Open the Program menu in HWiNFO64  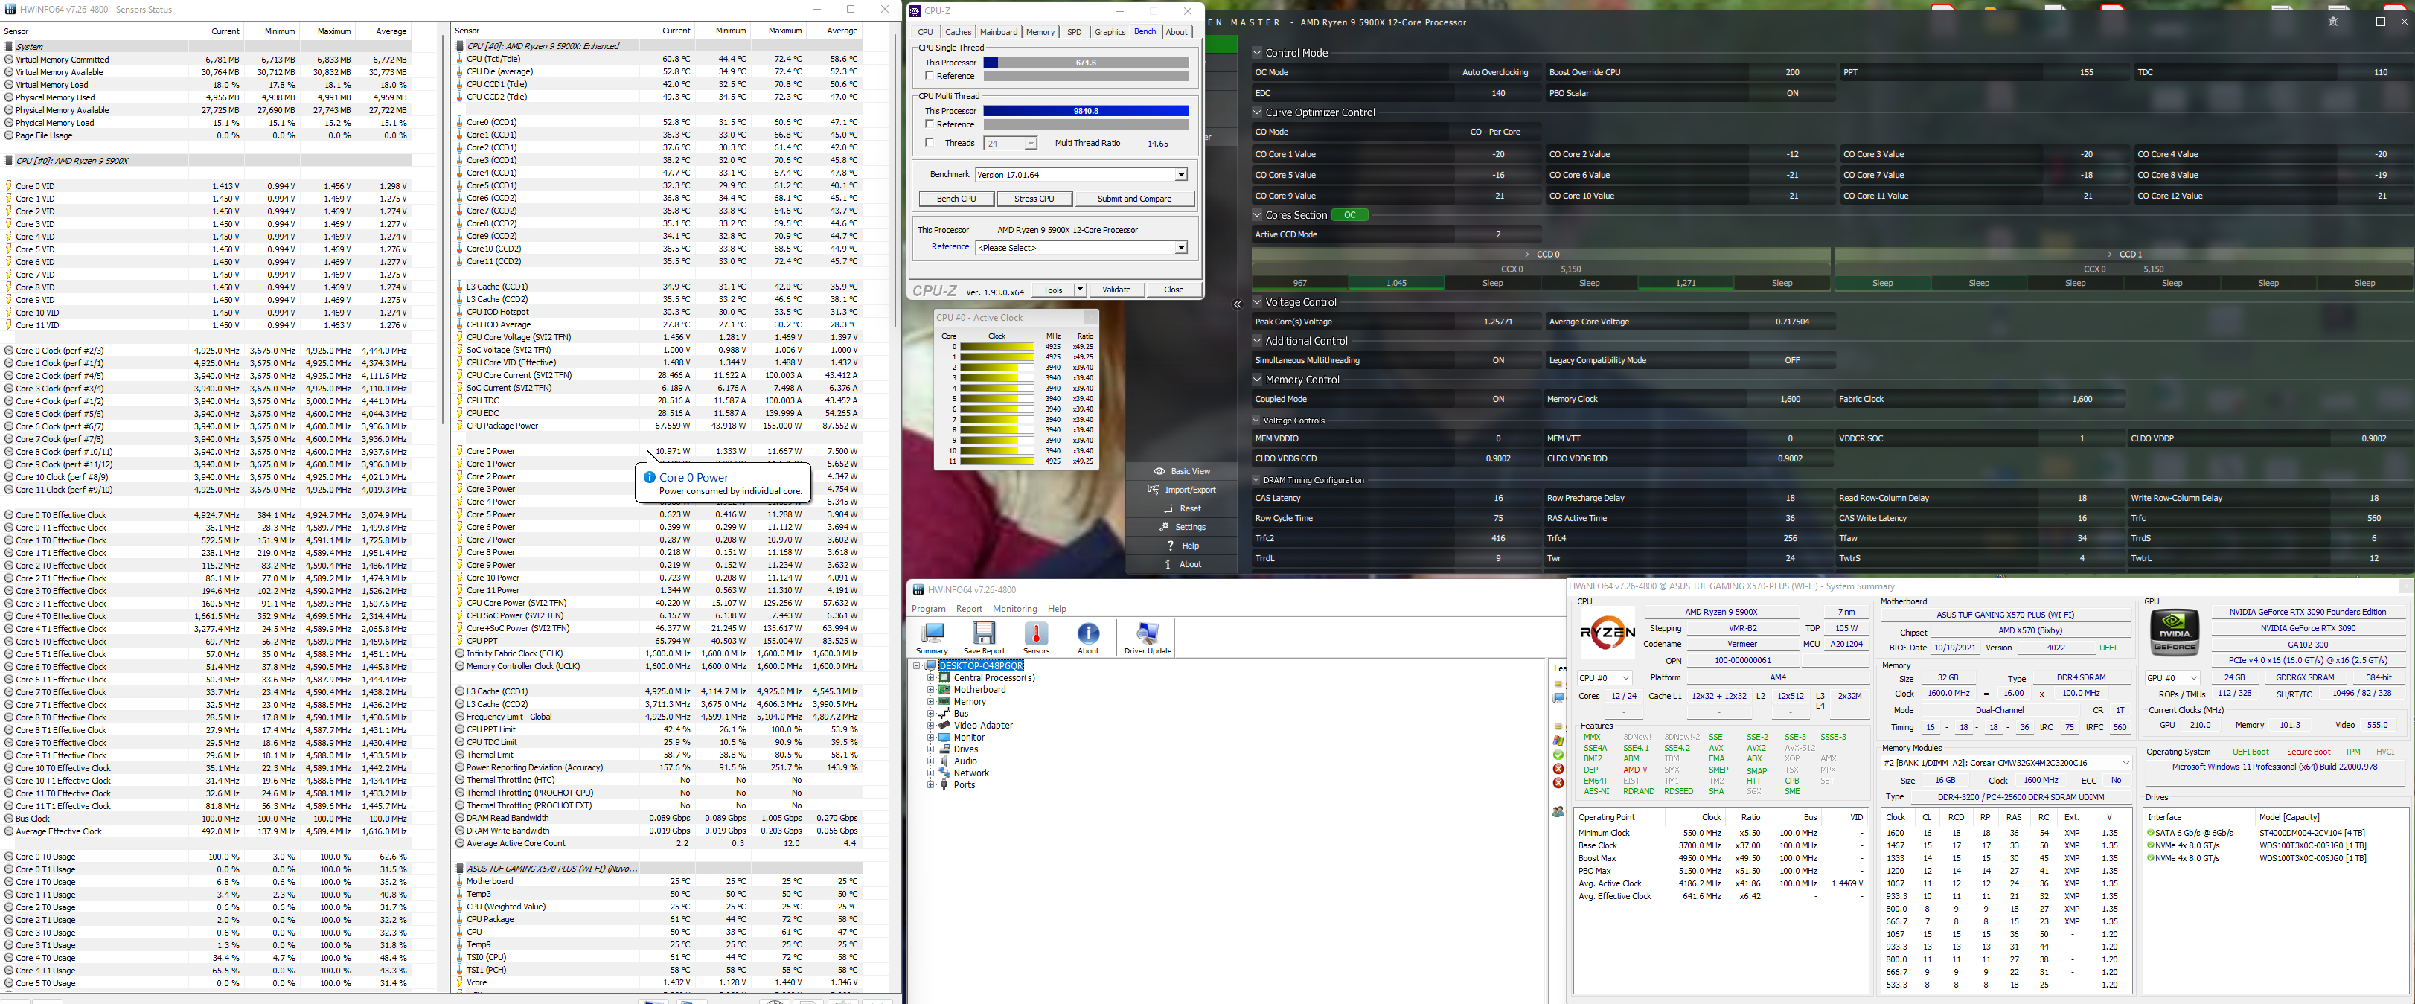click(929, 608)
